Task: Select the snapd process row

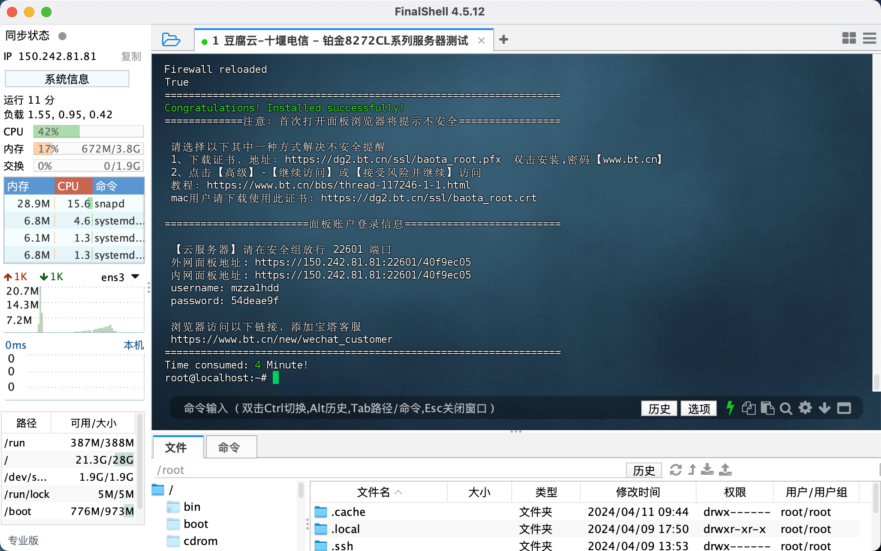Action: pyautogui.click(x=74, y=204)
